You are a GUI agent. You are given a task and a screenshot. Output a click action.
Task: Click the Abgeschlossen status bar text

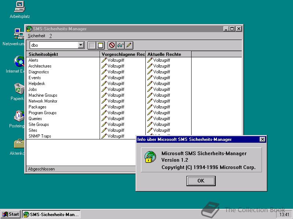(x=41, y=169)
